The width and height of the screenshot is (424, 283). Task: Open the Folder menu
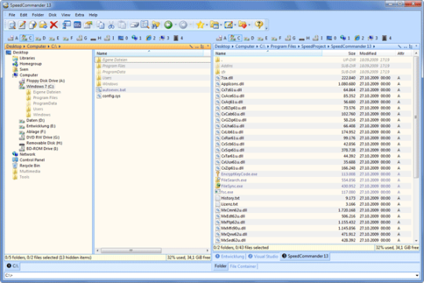click(x=38, y=15)
